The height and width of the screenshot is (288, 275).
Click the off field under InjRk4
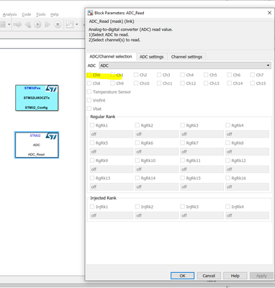point(247,215)
